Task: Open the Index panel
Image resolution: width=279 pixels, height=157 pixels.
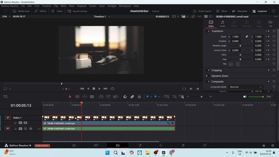Action: [57, 11]
